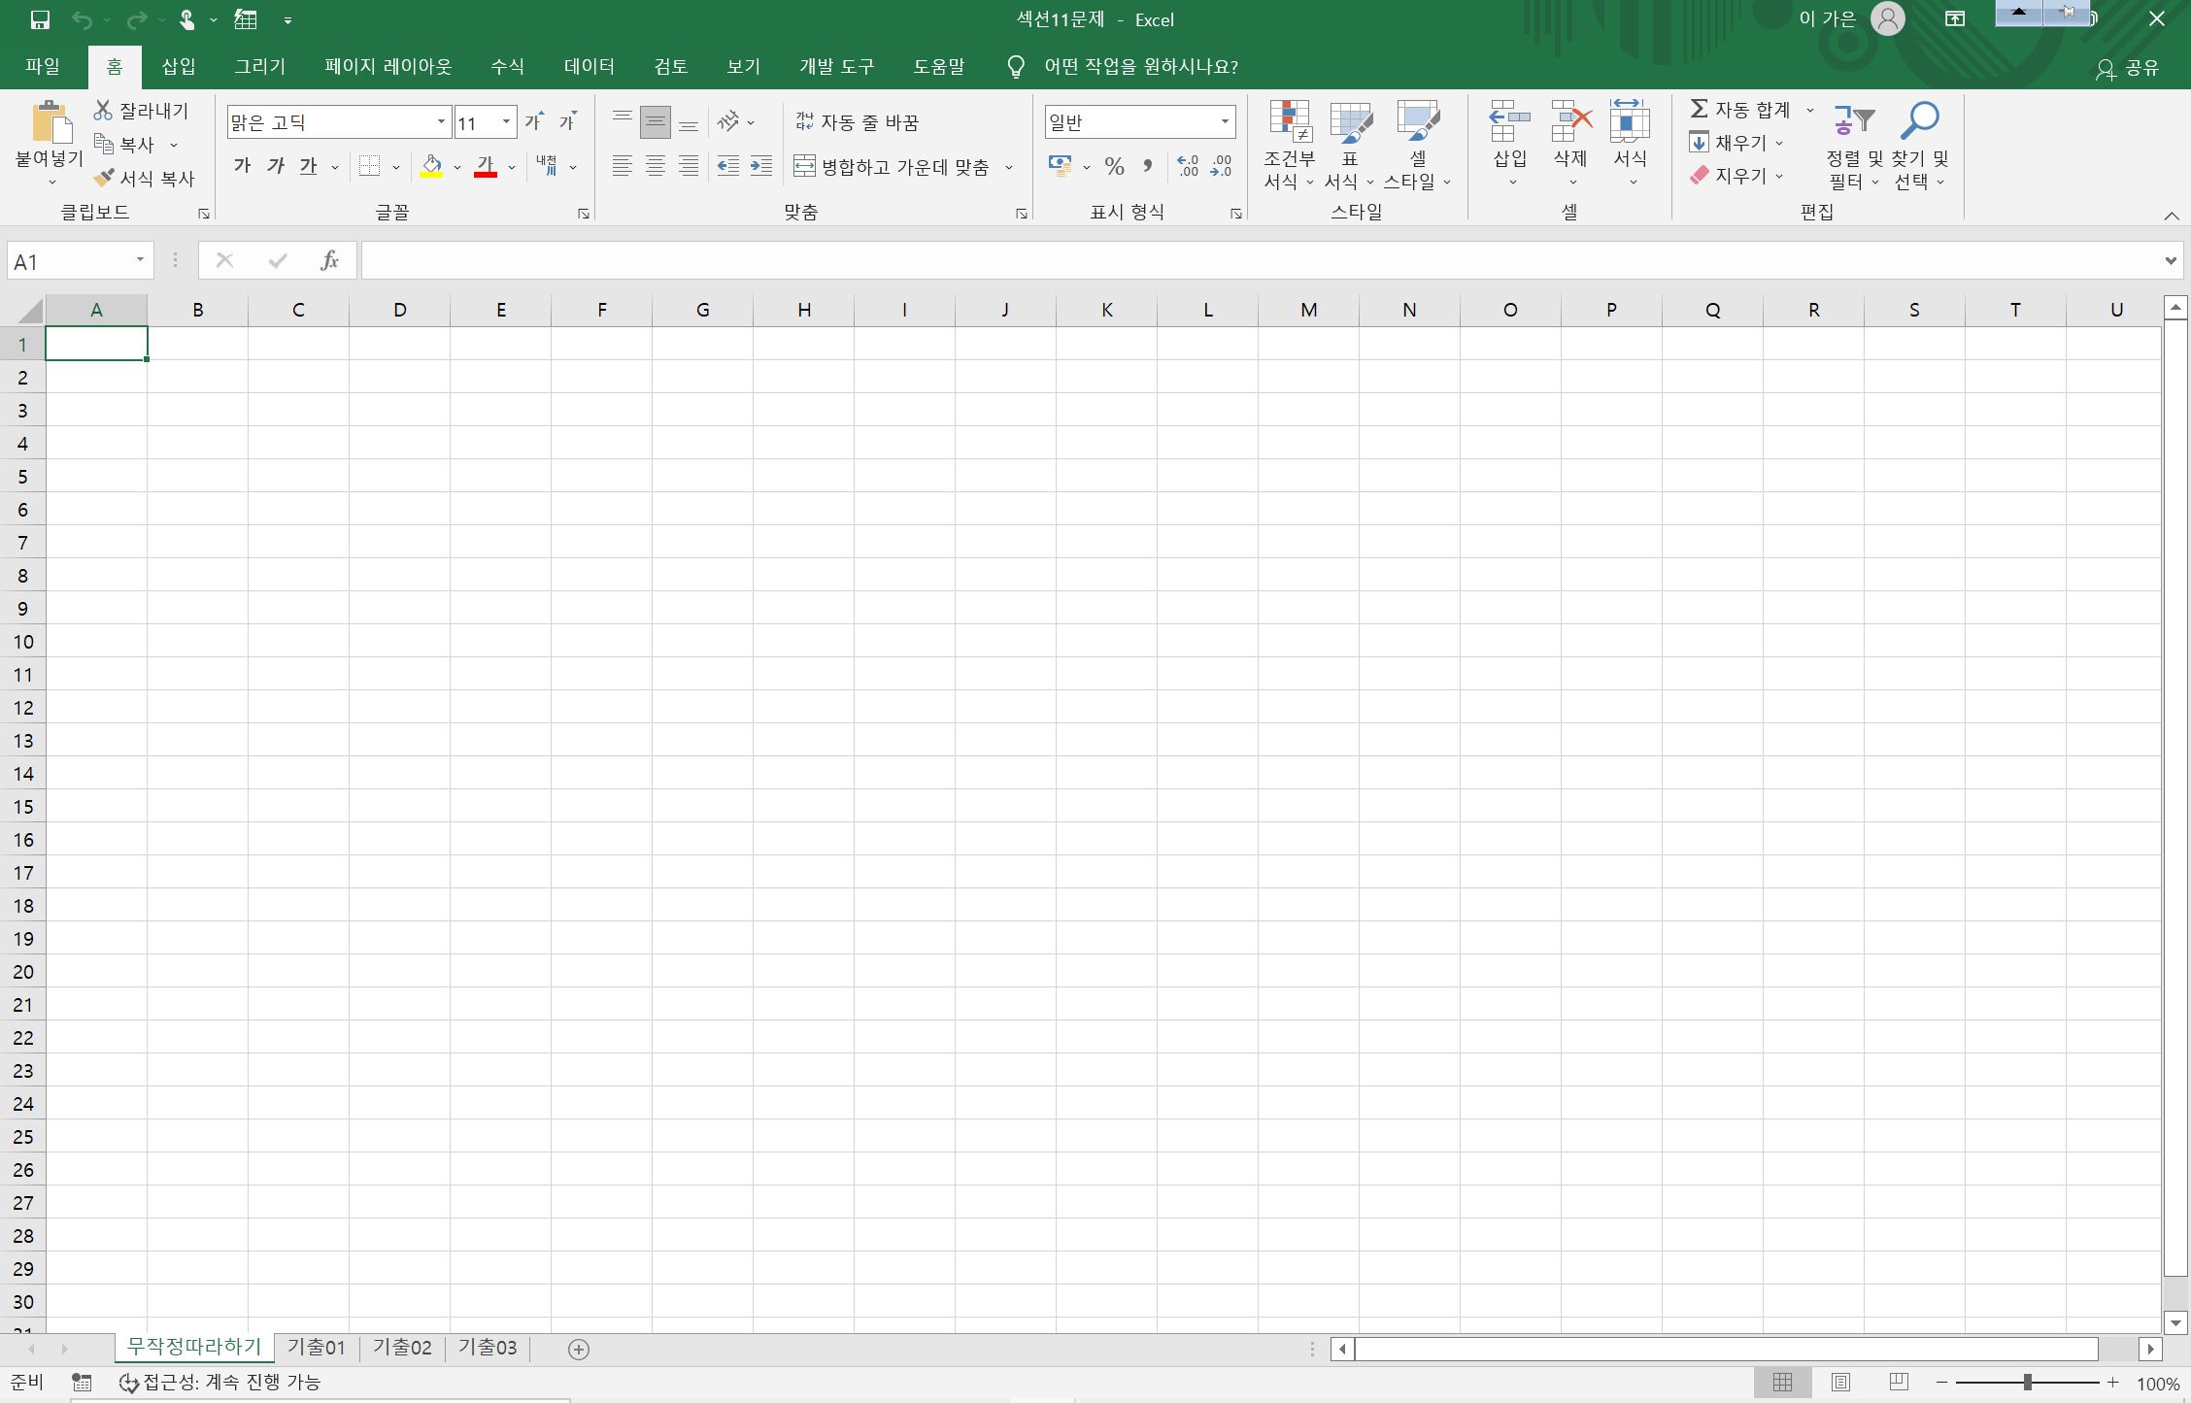Open the 수식 (Formulas) ribbon tab

coord(507,66)
